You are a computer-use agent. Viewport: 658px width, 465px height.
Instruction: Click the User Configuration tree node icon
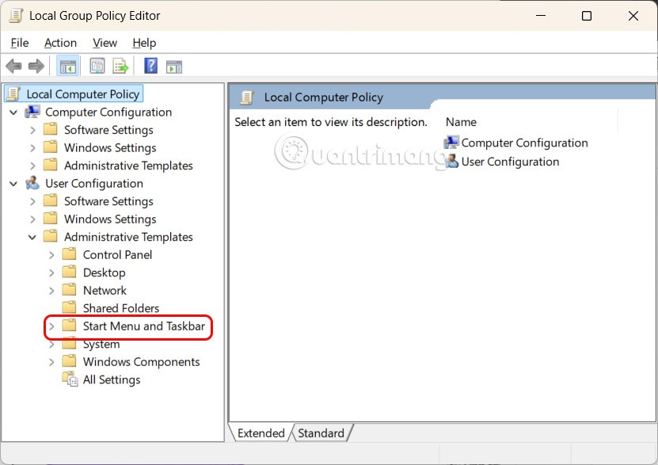(x=32, y=184)
